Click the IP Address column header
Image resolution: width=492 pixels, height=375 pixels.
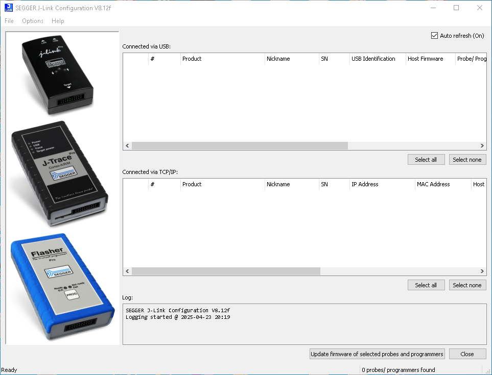[382, 185]
